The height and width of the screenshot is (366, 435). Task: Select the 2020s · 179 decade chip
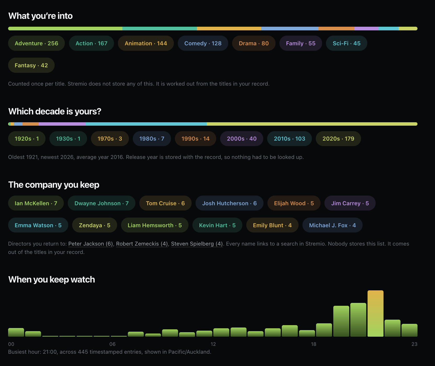(338, 138)
